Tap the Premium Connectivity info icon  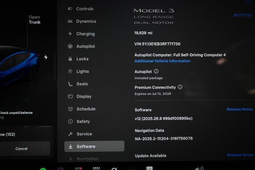point(180,87)
